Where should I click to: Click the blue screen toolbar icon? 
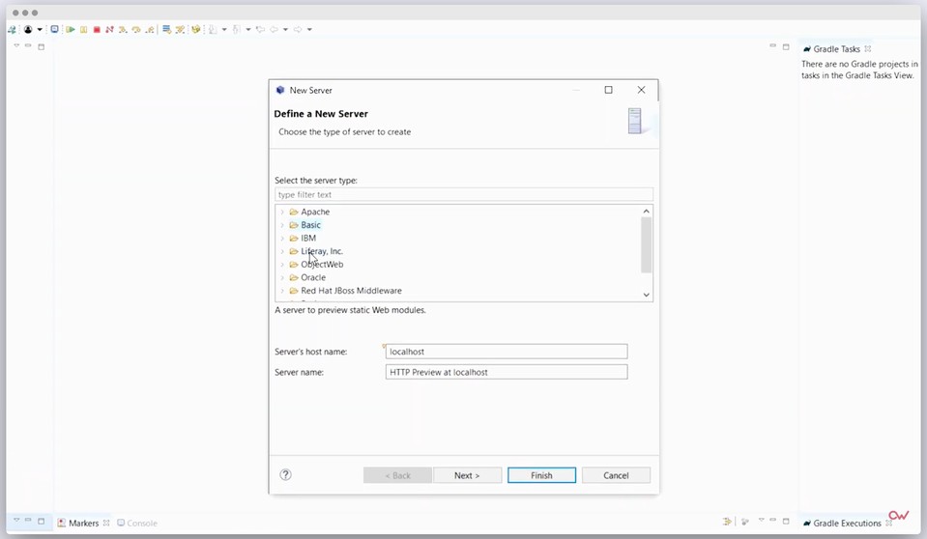[x=54, y=29]
